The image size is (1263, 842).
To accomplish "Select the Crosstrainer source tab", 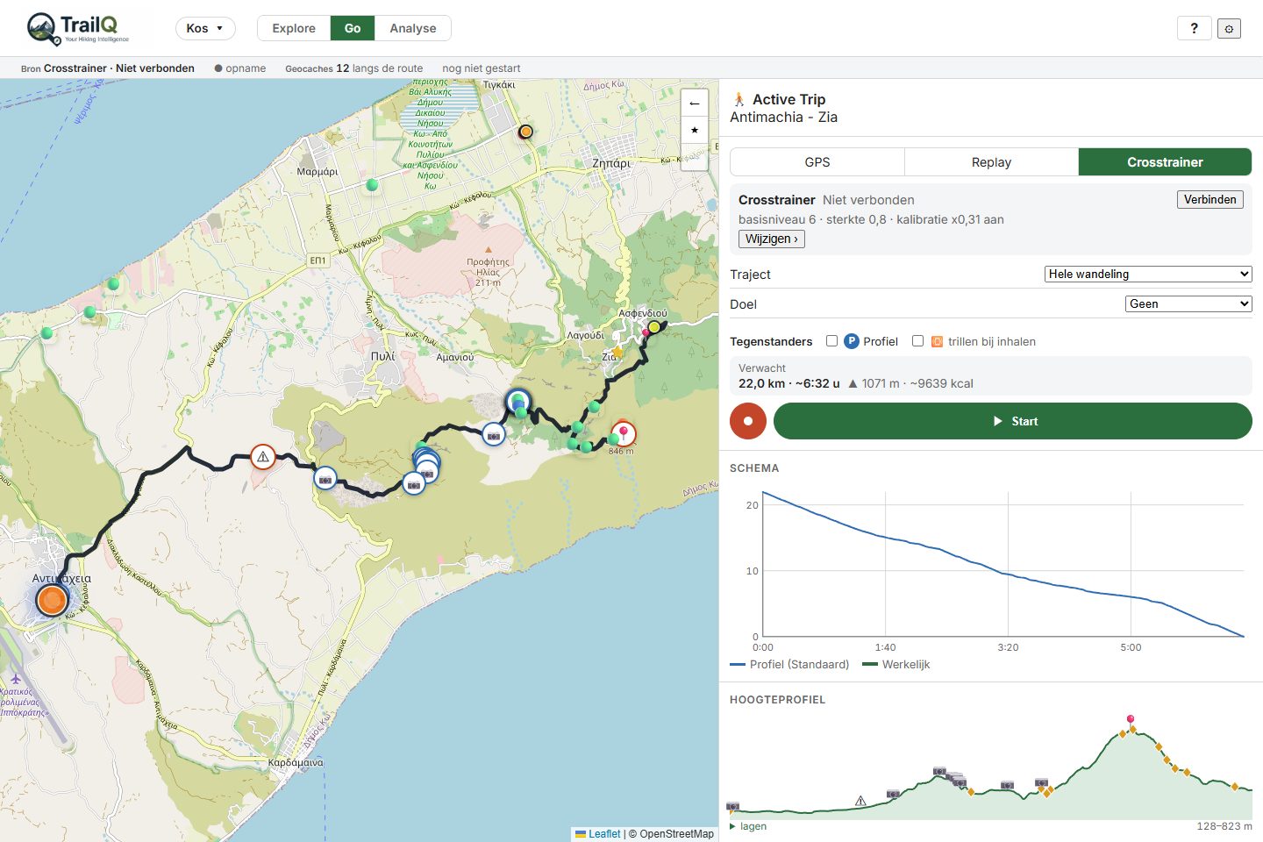I will pyautogui.click(x=1165, y=162).
